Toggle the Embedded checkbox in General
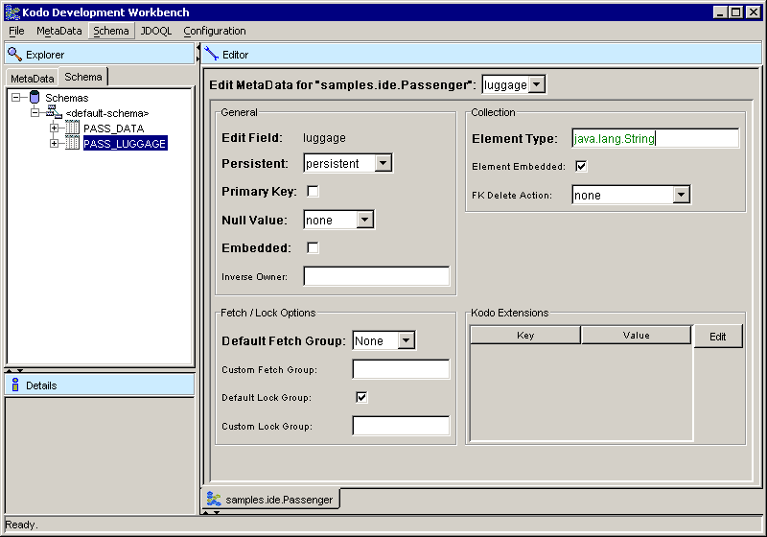Viewport: 767px width, 537px height. (313, 248)
